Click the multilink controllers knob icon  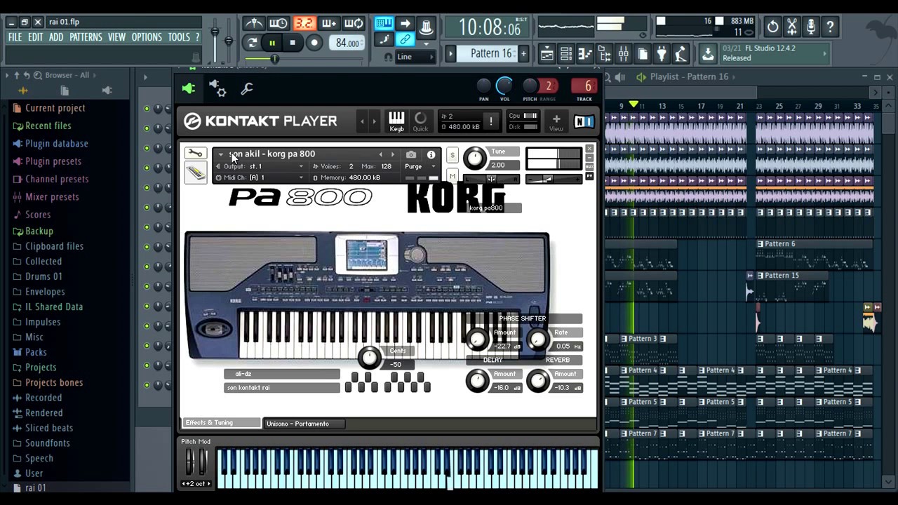click(x=427, y=28)
